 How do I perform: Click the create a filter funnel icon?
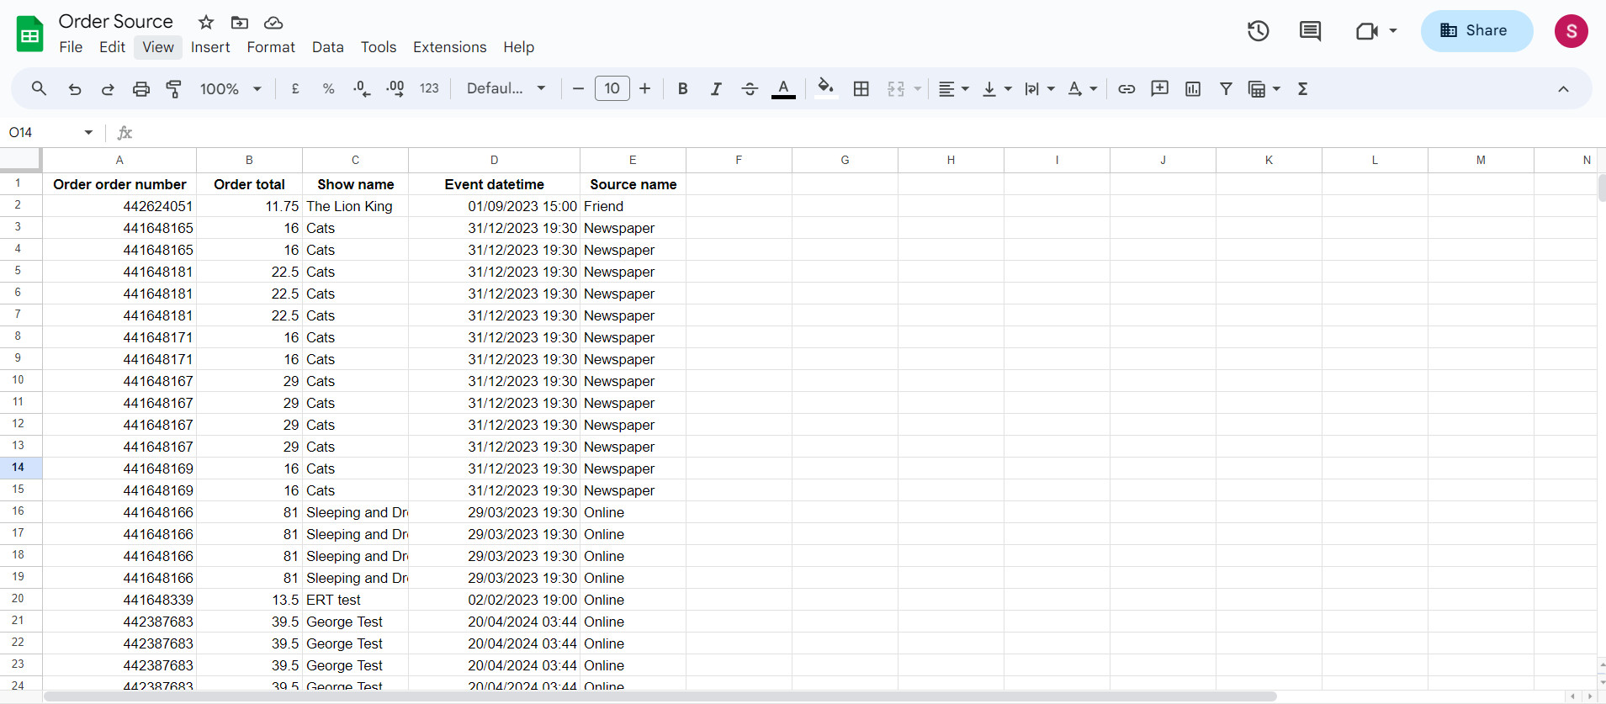coord(1226,88)
